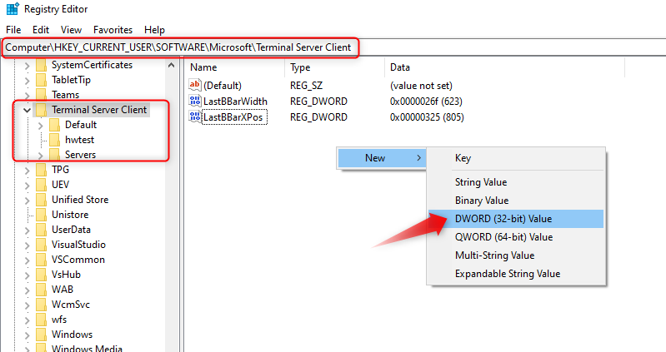Viewport: 666px width, 352px height.
Task: Expand the Unified Store key
Action: (28, 201)
